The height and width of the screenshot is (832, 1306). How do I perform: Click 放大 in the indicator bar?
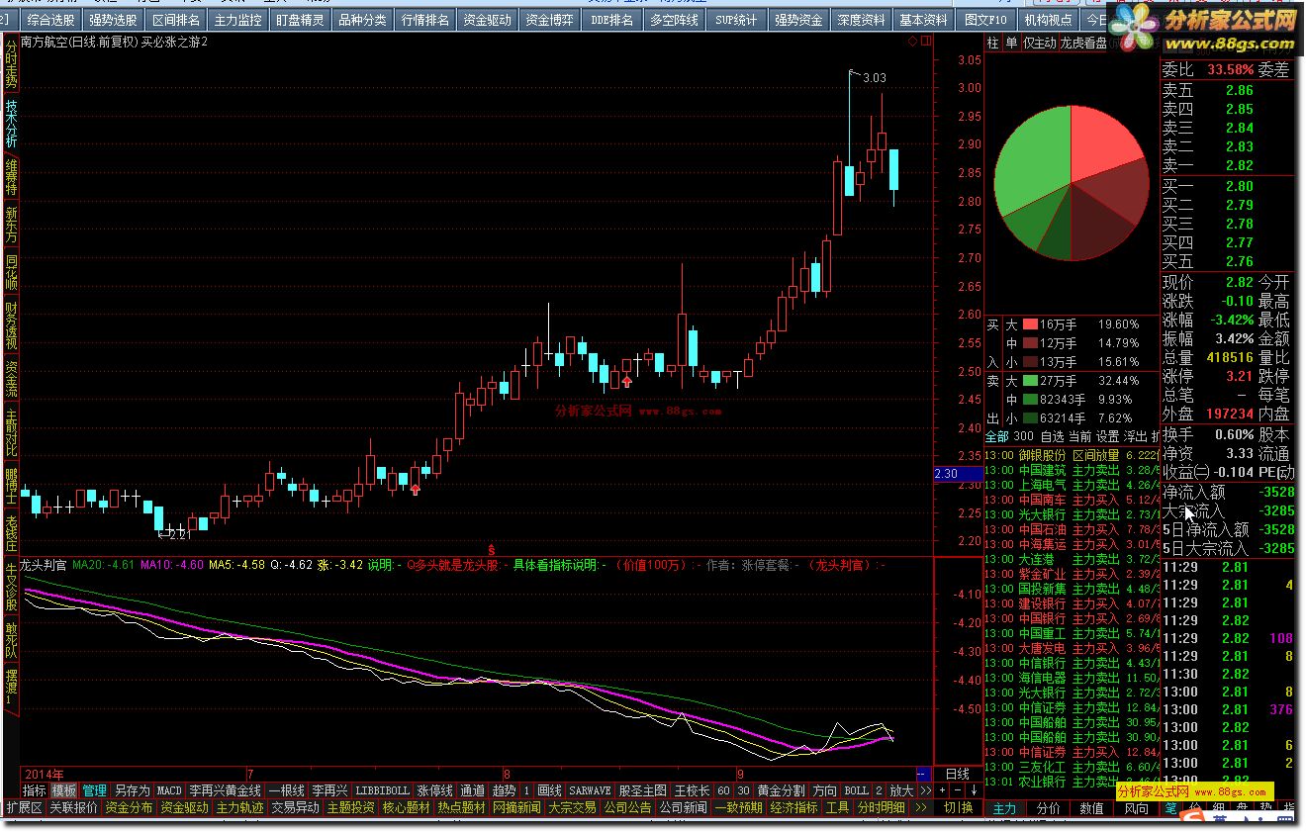coord(901,790)
